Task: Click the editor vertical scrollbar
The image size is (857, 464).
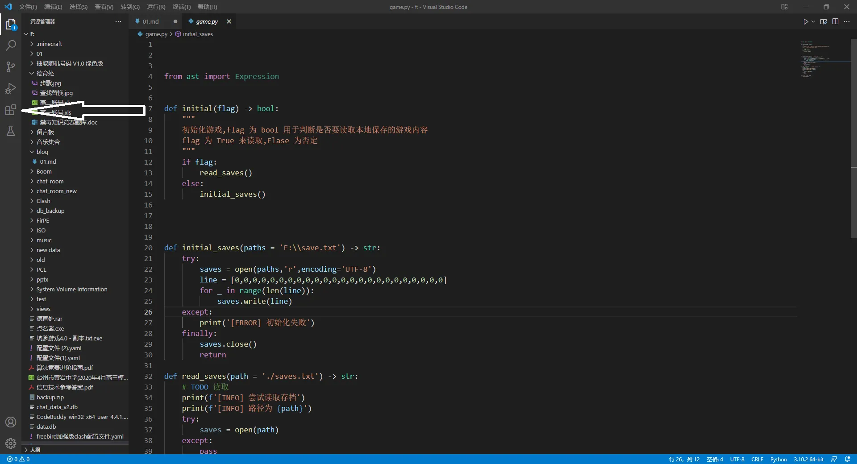Action: coord(853,138)
